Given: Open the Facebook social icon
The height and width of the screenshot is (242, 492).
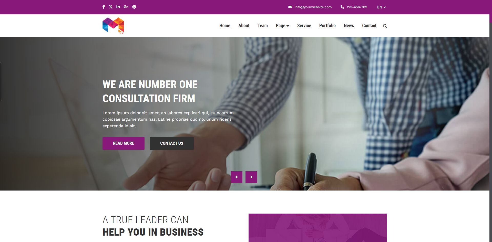Looking at the screenshot, I should click(x=104, y=7).
